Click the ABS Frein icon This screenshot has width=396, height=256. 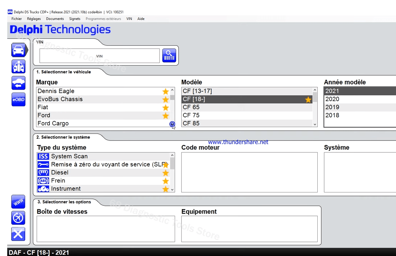coord(43,181)
